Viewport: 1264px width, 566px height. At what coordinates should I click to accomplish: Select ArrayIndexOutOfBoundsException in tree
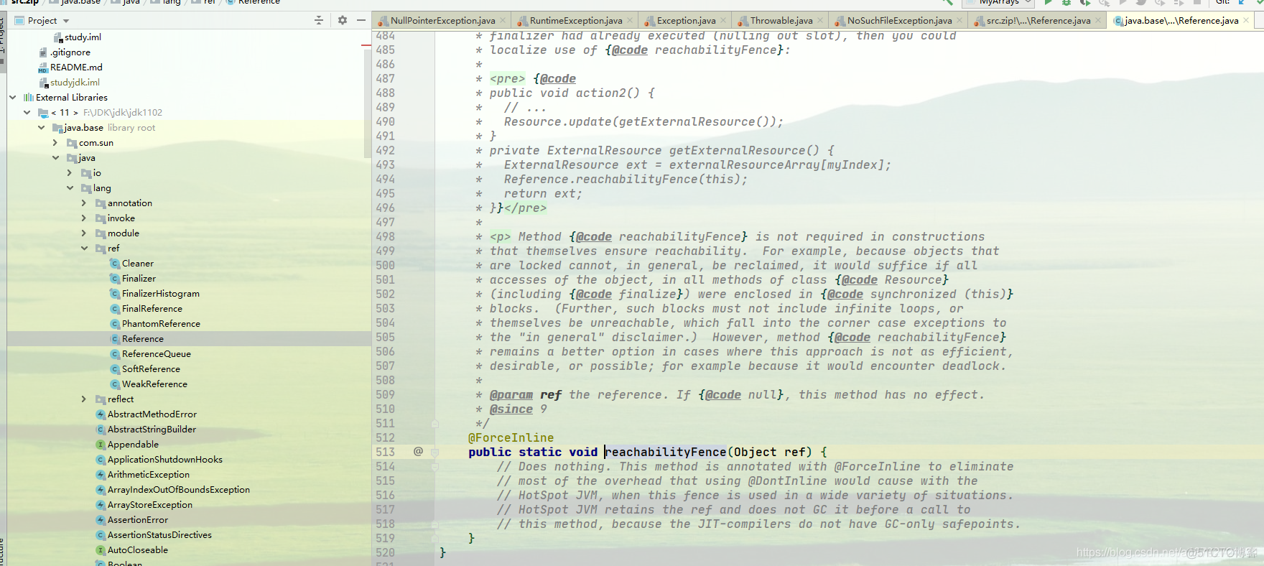pyautogui.click(x=179, y=490)
